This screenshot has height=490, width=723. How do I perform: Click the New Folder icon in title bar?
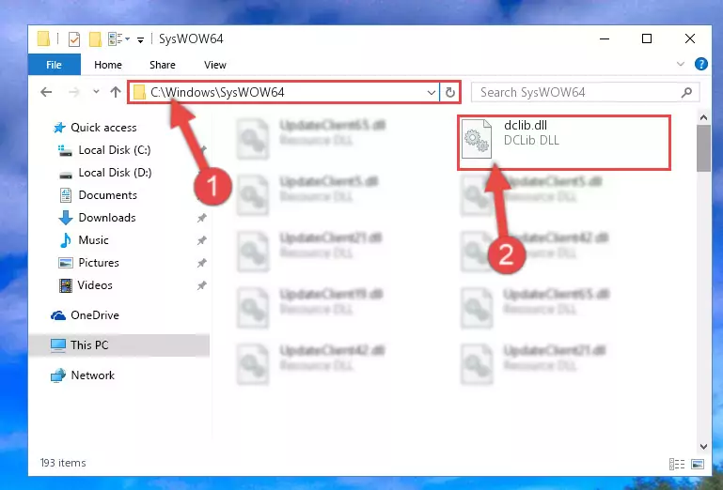pyautogui.click(x=95, y=39)
